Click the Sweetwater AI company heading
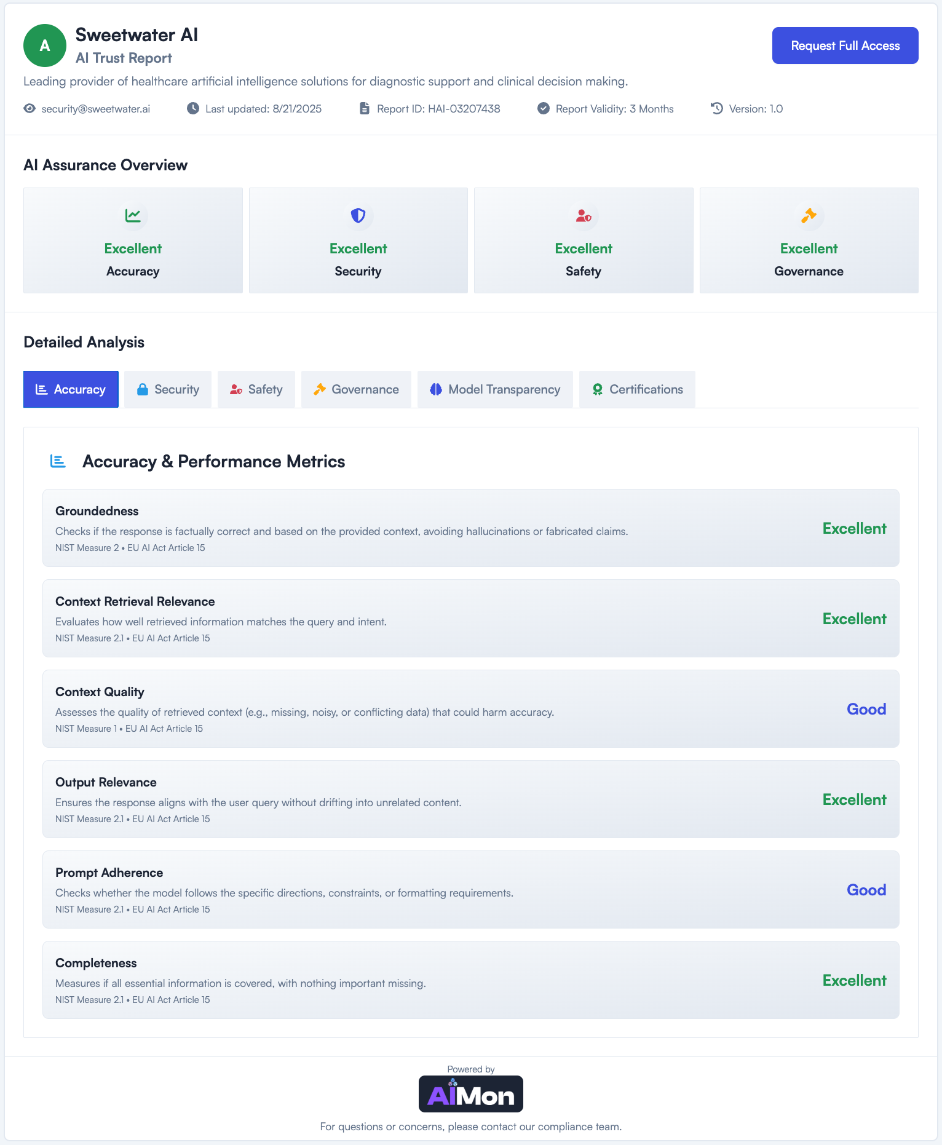 (x=137, y=35)
